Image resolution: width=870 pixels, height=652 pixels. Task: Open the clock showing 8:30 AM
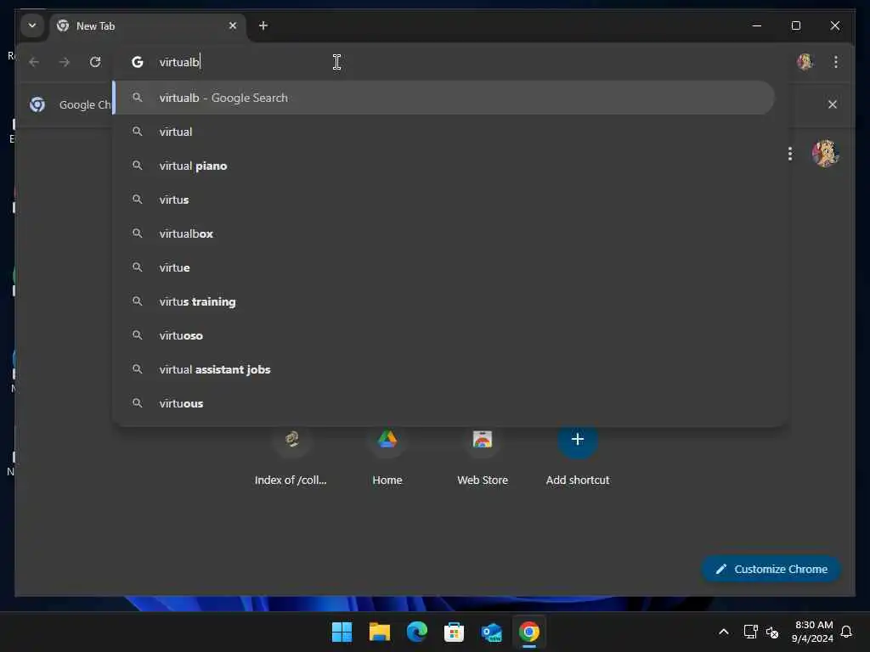813,632
